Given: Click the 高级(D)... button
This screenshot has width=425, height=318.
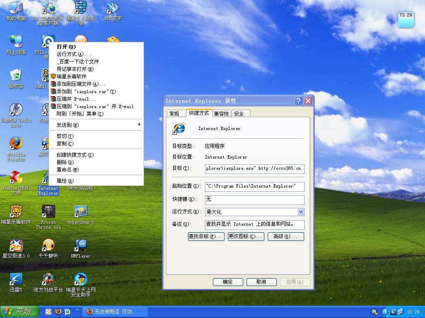Looking at the screenshot, I should pos(286,236).
